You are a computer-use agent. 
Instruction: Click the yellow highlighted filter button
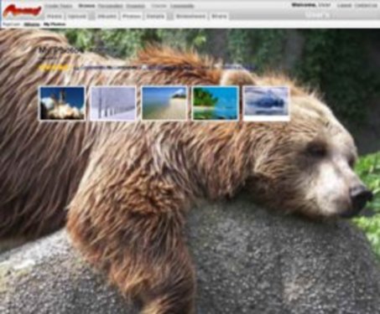pos(54,68)
